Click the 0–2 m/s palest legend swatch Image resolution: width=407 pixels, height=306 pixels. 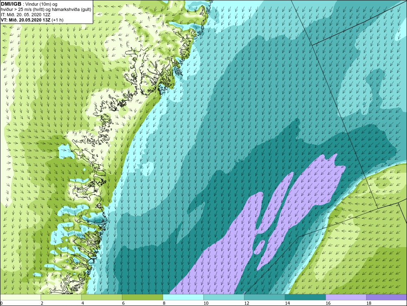pos(20,297)
